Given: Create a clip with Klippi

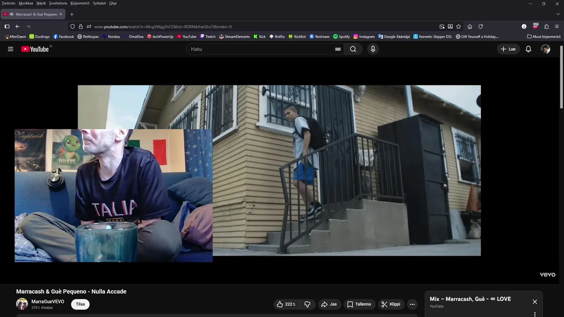Looking at the screenshot, I should tap(391, 304).
